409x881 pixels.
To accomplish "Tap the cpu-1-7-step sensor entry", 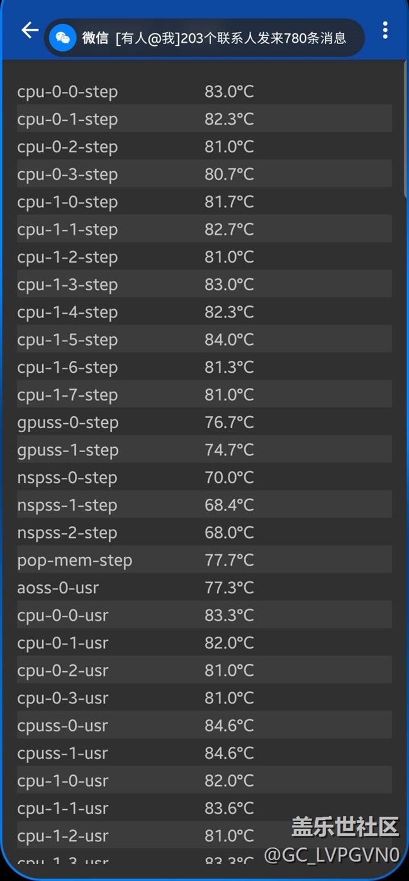I will [x=204, y=395].
